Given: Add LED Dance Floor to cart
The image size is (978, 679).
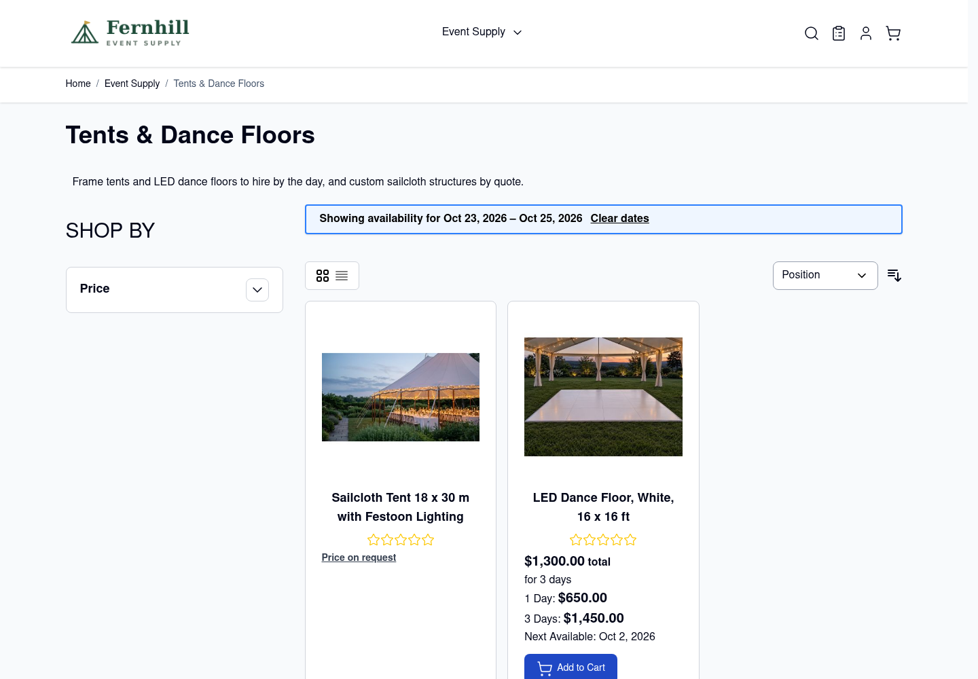Looking at the screenshot, I should [x=570, y=667].
